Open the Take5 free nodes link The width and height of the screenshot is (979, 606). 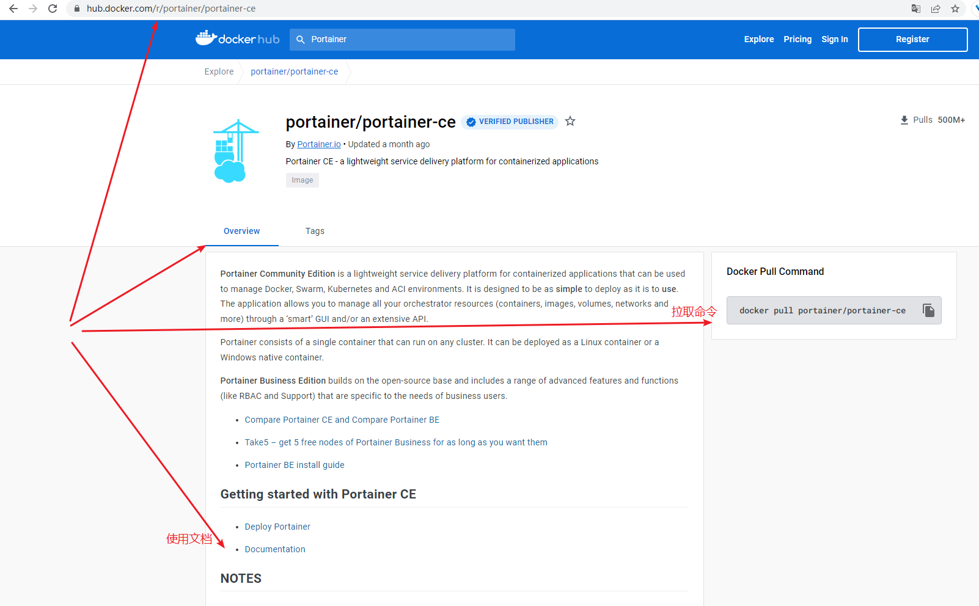click(x=396, y=442)
